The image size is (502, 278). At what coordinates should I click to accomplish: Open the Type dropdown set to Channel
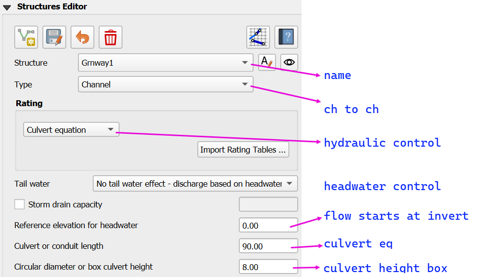click(165, 84)
